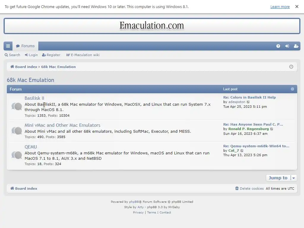Click the clock icon in breadcrumb bar
304x228 pixels.
(x=291, y=67)
